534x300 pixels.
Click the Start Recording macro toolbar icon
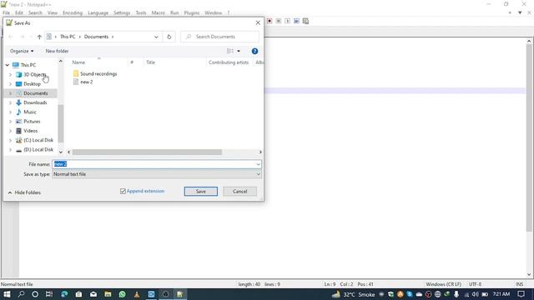(x=270, y=21)
